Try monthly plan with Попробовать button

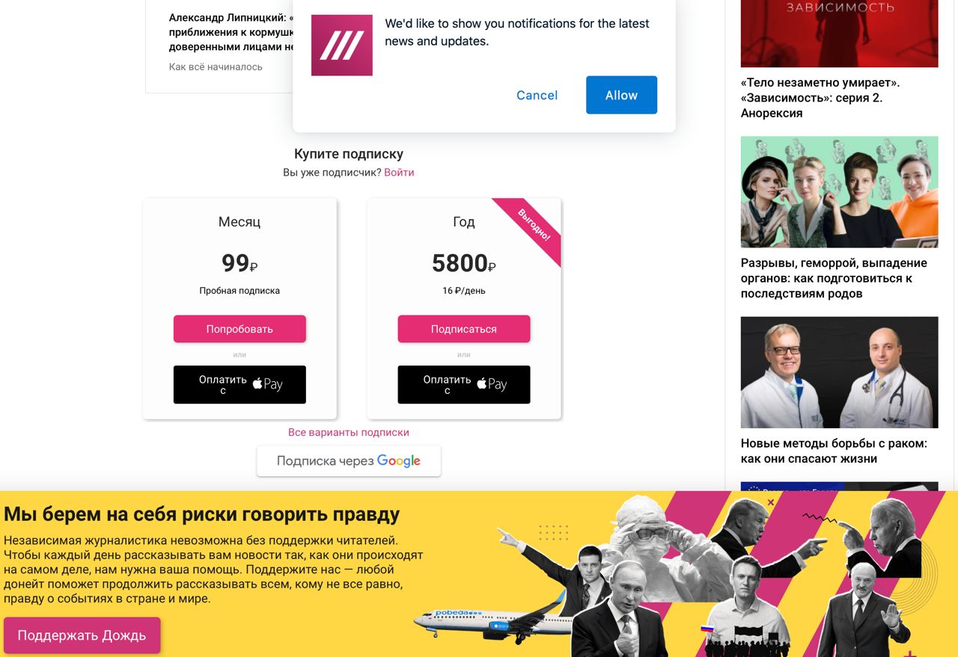[x=239, y=329]
